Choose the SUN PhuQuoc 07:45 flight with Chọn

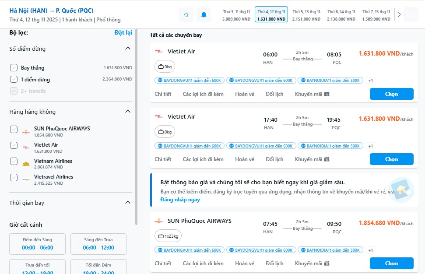(x=392, y=263)
